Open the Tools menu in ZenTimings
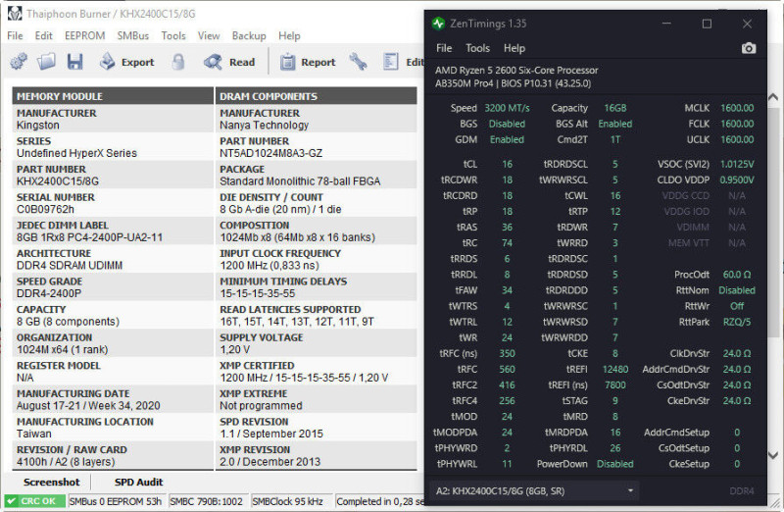This screenshot has width=784, height=512. pyautogui.click(x=477, y=48)
